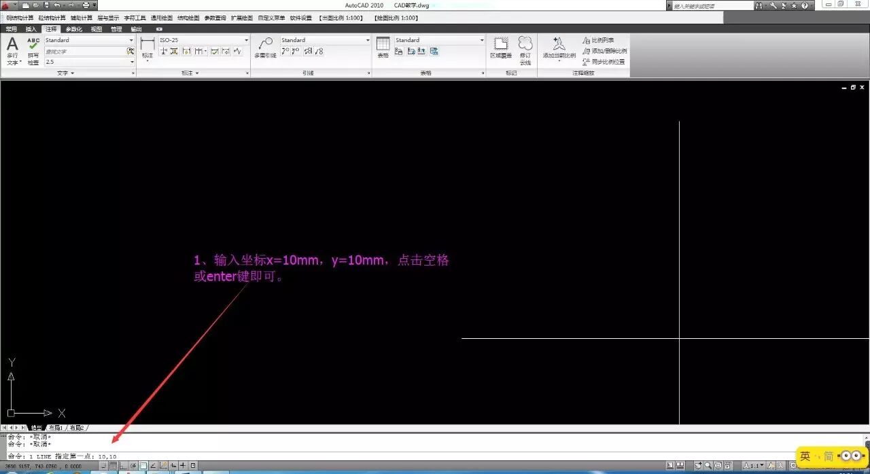Click the 出图比例 1:100 button
Screen dimensions: 870x474
[x=341, y=18]
